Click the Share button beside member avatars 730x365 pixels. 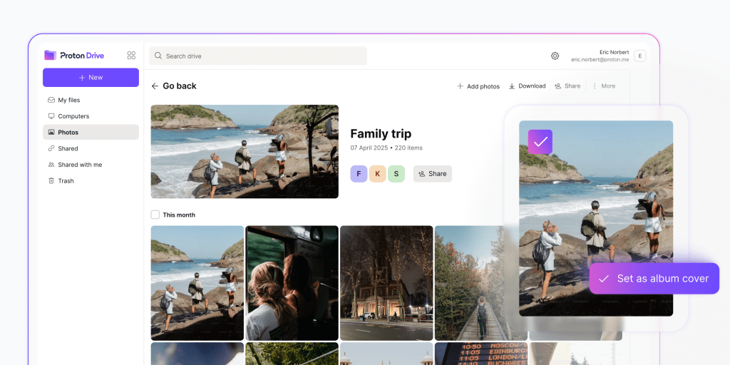[433, 174]
